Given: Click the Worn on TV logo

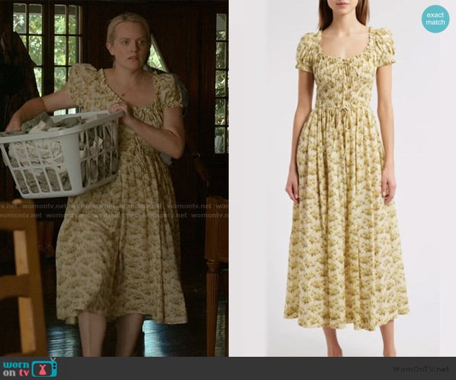Looking at the screenshot, I should click(x=30, y=368).
